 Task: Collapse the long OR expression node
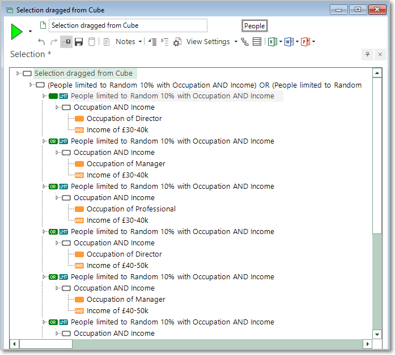pos(31,85)
